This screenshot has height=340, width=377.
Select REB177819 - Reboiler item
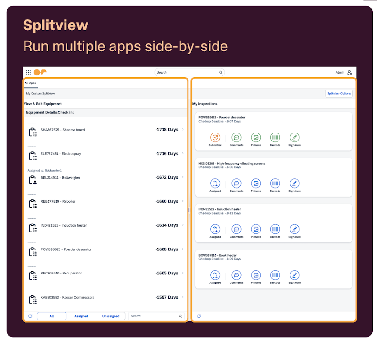coord(58,201)
